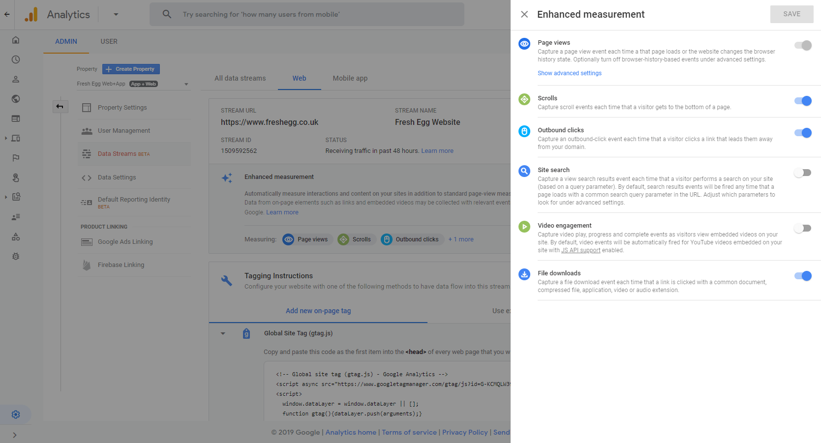The width and height of the screenshot is (821, 443).
Task: Click the Create Property button
Action: (131, 69)
